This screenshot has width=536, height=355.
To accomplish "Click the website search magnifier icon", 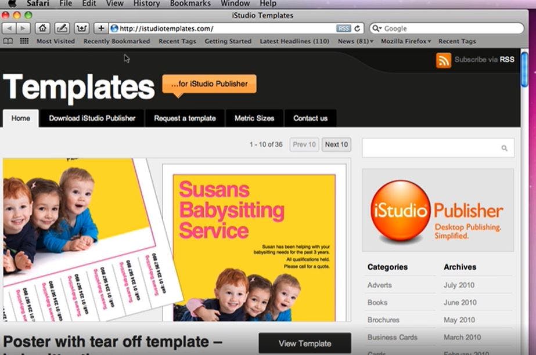I will tap(504, 148).
